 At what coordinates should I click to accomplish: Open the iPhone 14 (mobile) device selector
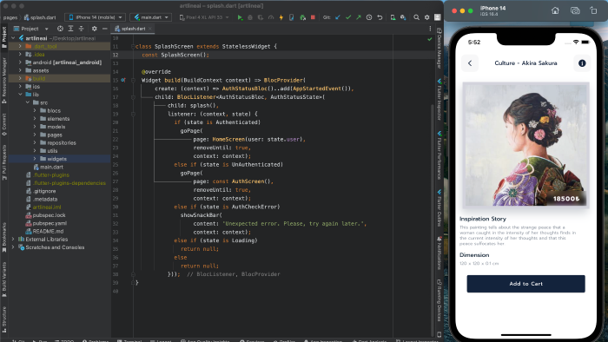click(96, 17)
